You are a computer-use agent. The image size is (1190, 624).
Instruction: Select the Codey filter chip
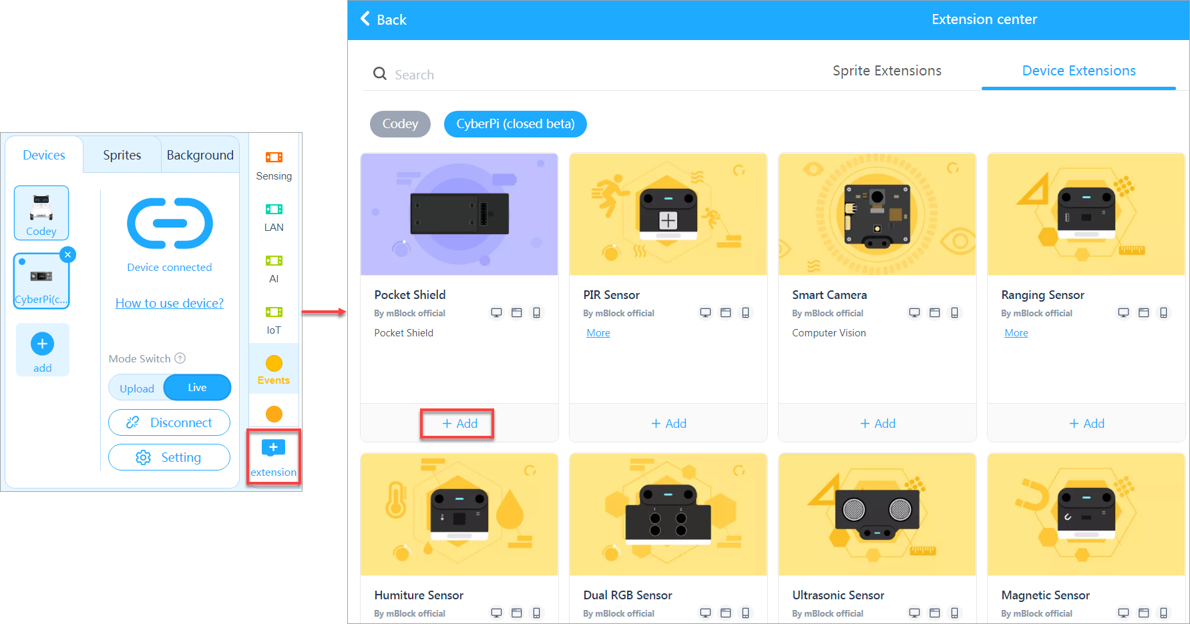[x=400, y=124]
